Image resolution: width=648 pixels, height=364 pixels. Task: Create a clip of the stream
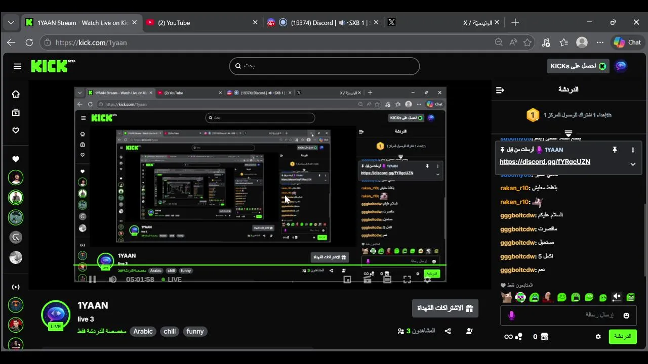[x=368, y=279]
